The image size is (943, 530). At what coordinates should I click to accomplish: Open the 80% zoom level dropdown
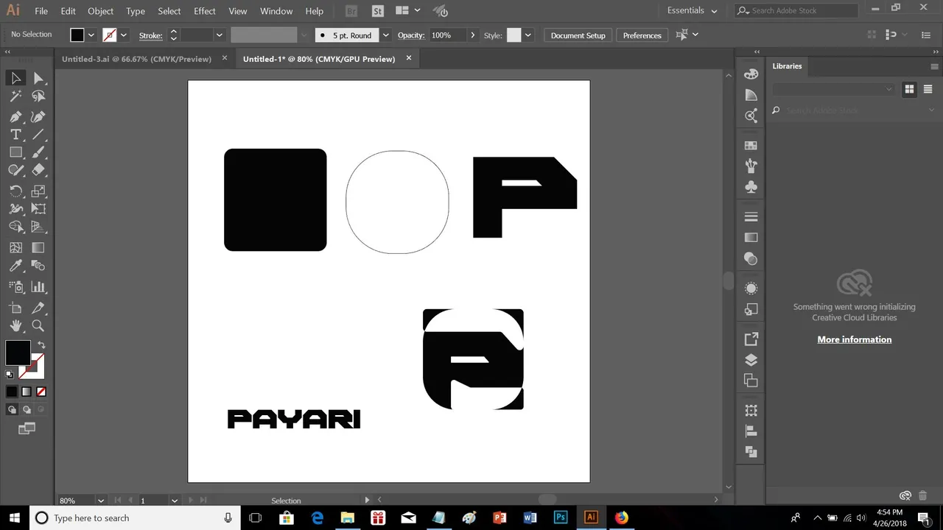(101, 501)
